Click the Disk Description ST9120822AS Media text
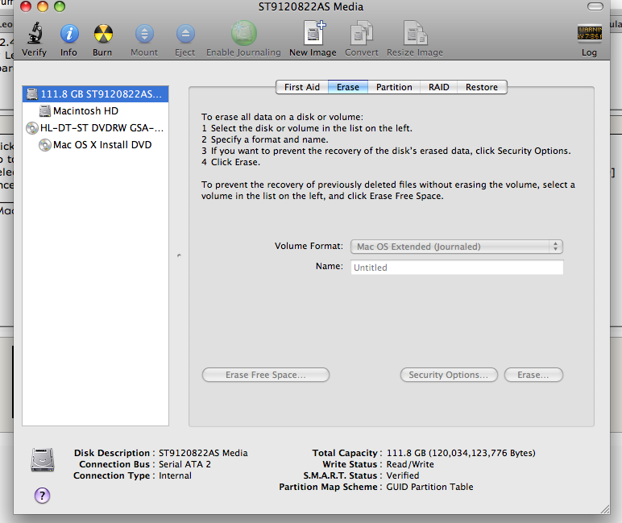Image resolution: width=622 pixels, height=523 pixels. click(203, 453)
